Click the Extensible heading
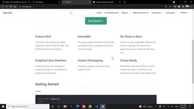The image size is (194, 109). (x=84, y=36)
